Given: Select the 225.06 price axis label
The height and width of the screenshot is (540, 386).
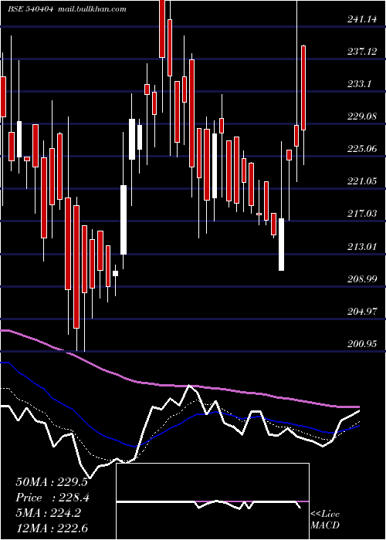Looking at the screenshot, I should (x=362, y=149).
